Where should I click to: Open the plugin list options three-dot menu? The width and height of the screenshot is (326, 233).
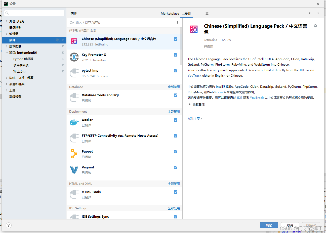[x=177, y=22]
